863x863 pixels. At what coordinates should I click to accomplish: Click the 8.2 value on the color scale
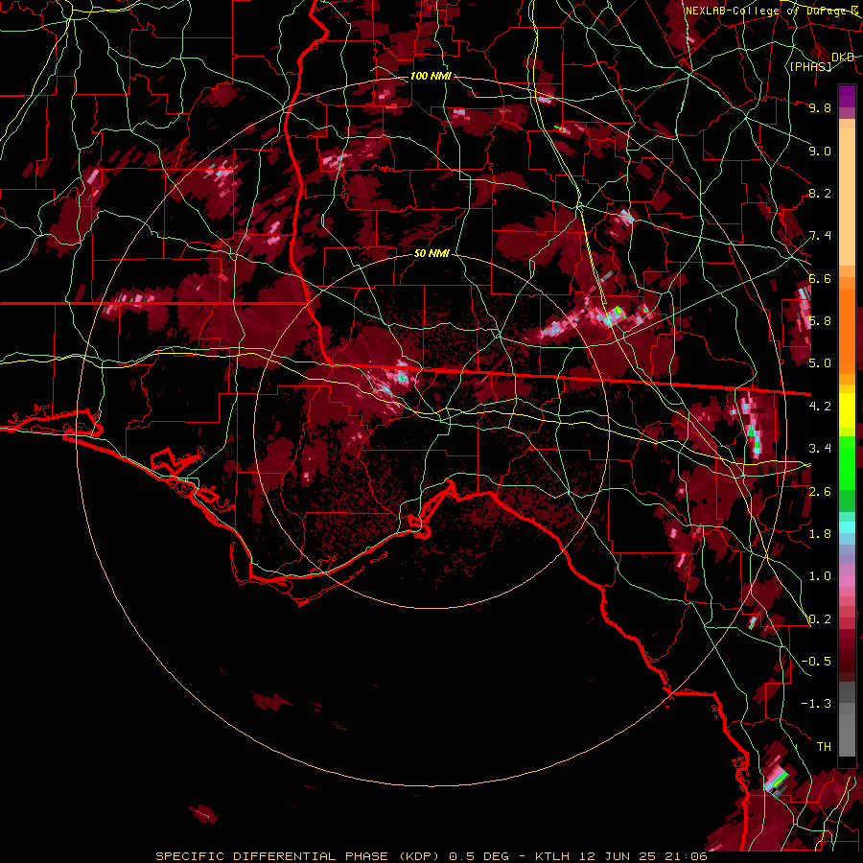(x=820, y=193)
